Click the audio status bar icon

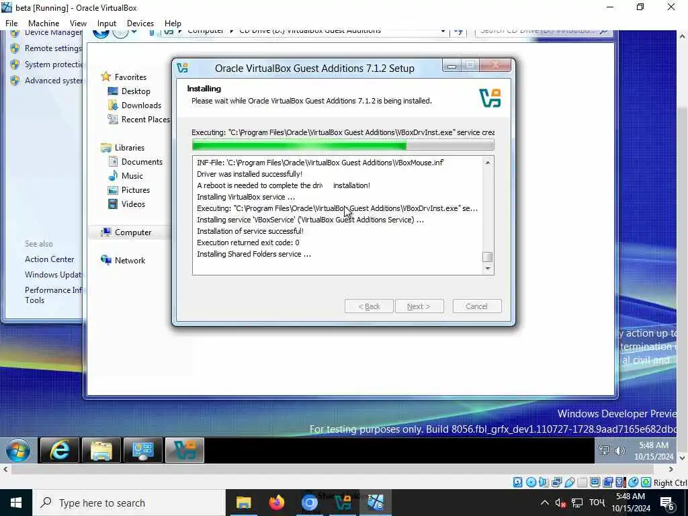click(544, 482)
